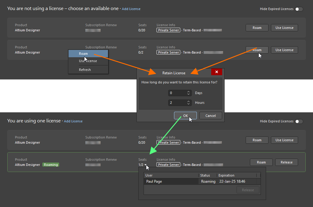Release the roaming Altium Designer license
The height and width of the screenshot is (207, 313).
[x=286, y=162]
